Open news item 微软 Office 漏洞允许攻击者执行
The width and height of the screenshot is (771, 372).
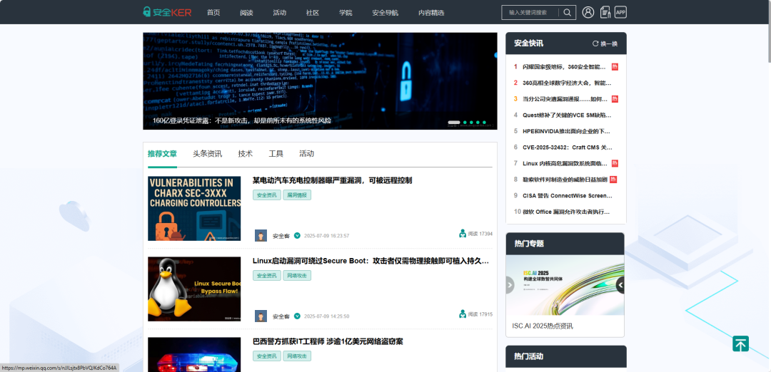(x=566, y=212)
